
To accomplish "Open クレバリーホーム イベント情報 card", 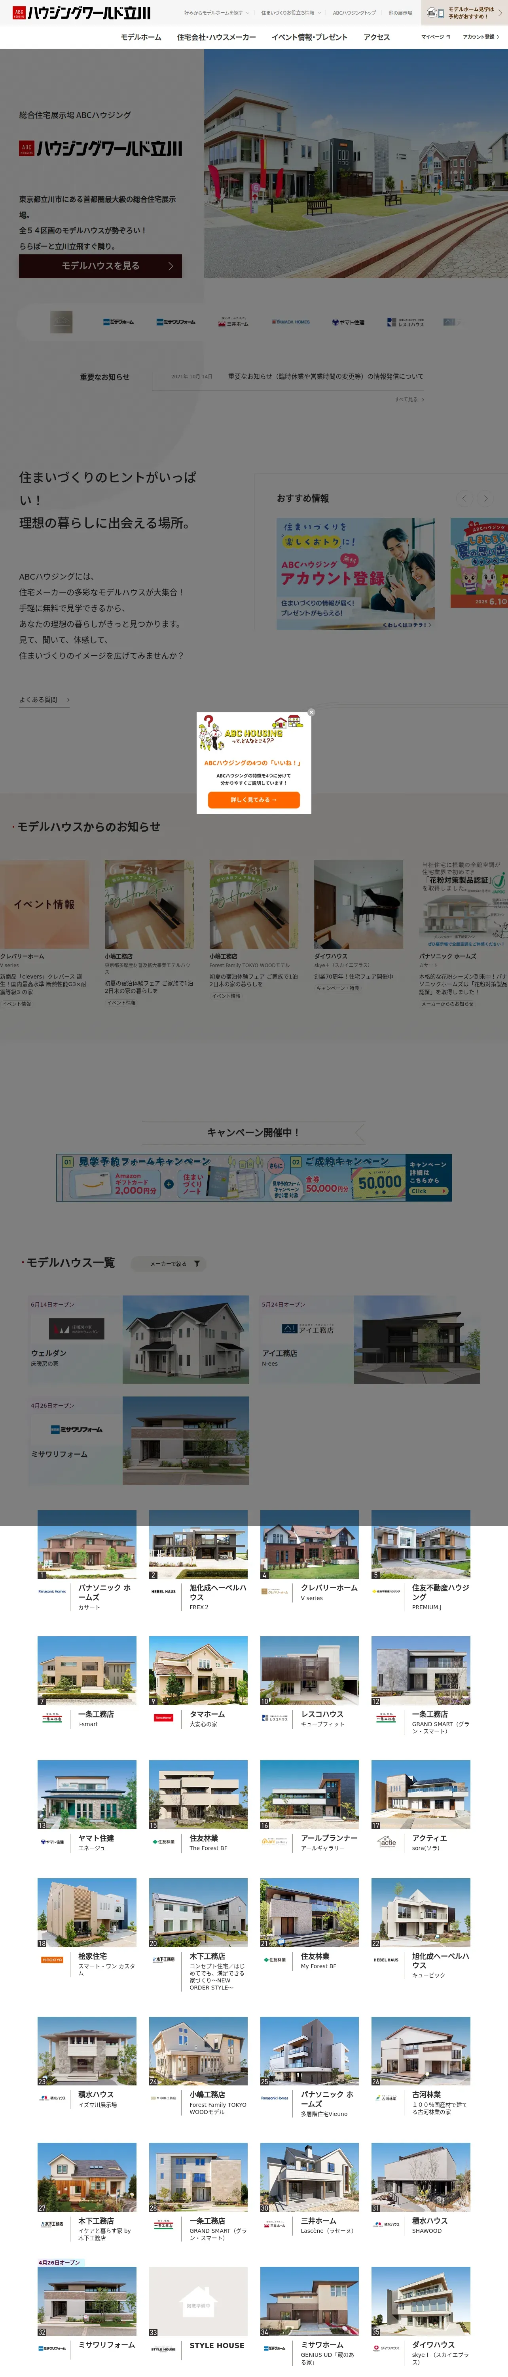I will [x=44, y=934].
